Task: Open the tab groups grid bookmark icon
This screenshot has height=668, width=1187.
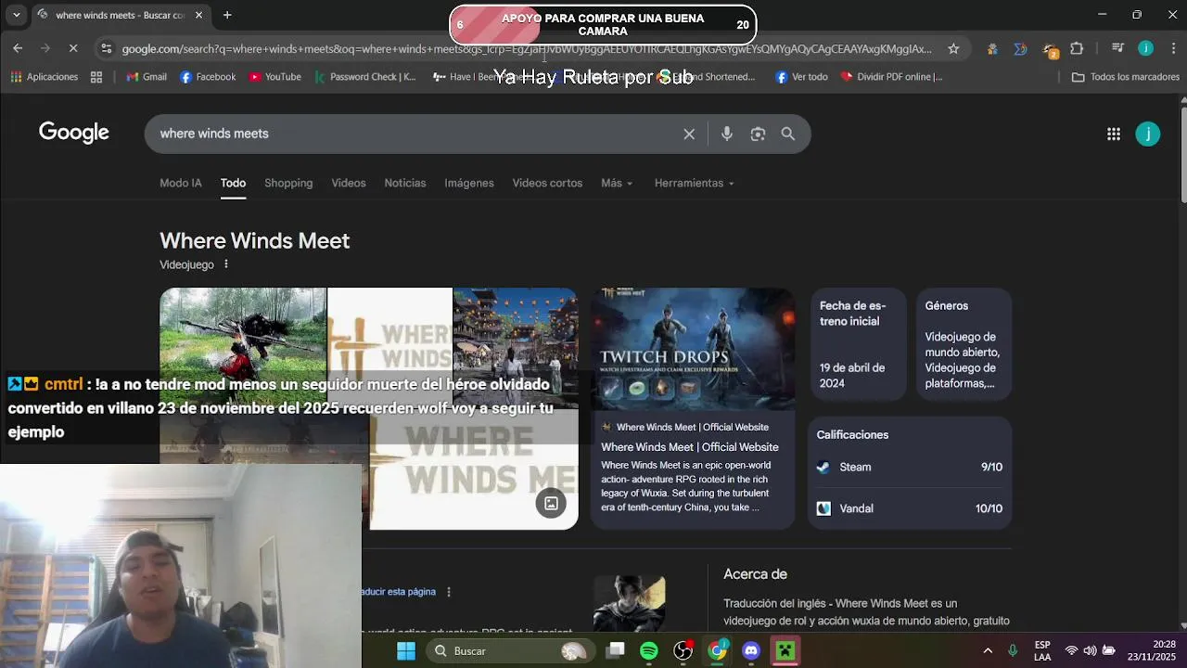Action: [96, 77]
